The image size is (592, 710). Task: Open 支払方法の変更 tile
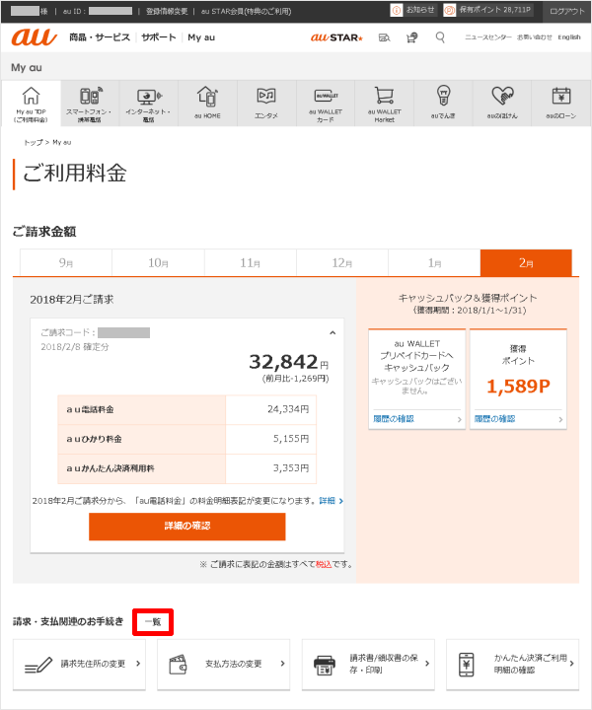tap(223, 664)
